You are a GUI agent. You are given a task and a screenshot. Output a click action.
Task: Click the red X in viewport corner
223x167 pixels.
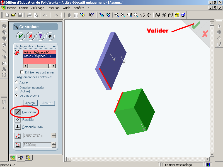click(x=205, y=34)
